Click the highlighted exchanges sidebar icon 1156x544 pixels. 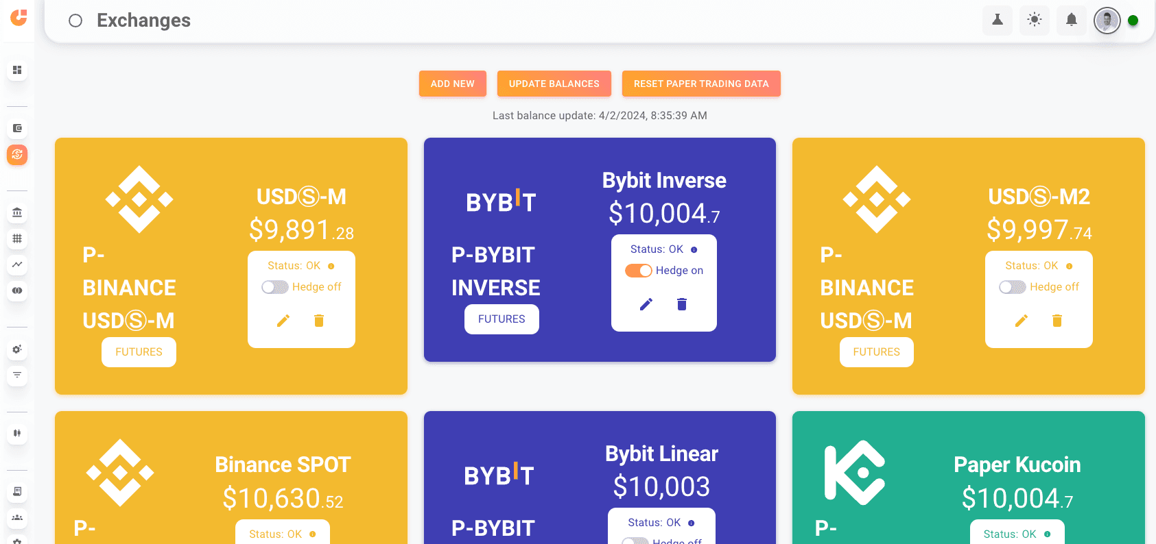[x=17, y=154]
